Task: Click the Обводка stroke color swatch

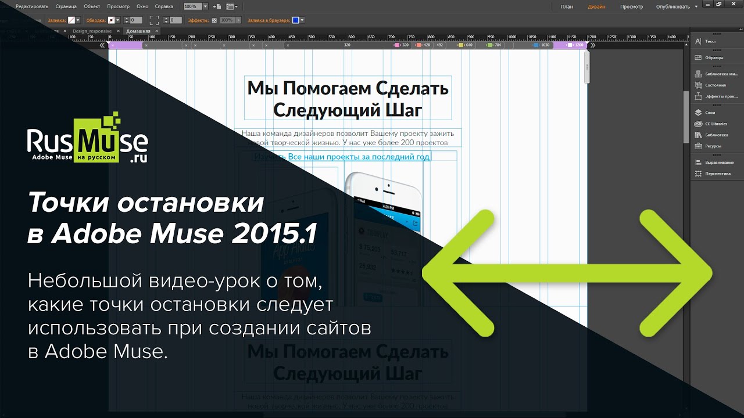Action: (112, 20)
